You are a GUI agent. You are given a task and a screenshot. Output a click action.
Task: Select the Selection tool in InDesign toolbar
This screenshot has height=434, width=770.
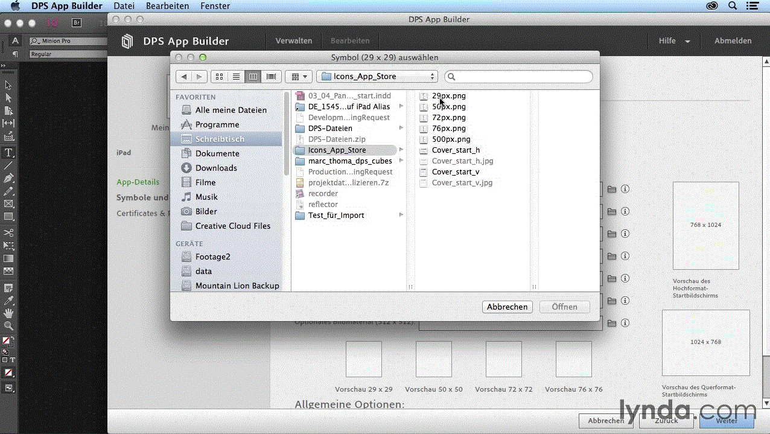tap(8, 85)
